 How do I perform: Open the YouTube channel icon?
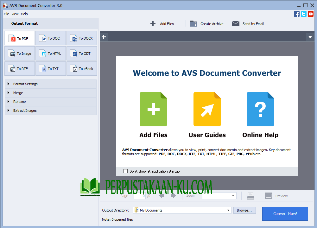pyautogui.click(x=311, y=14)
